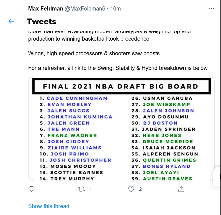Open Max Feldman's profile from display name
This screenshot has width=221, height=215.
point(45,9)
